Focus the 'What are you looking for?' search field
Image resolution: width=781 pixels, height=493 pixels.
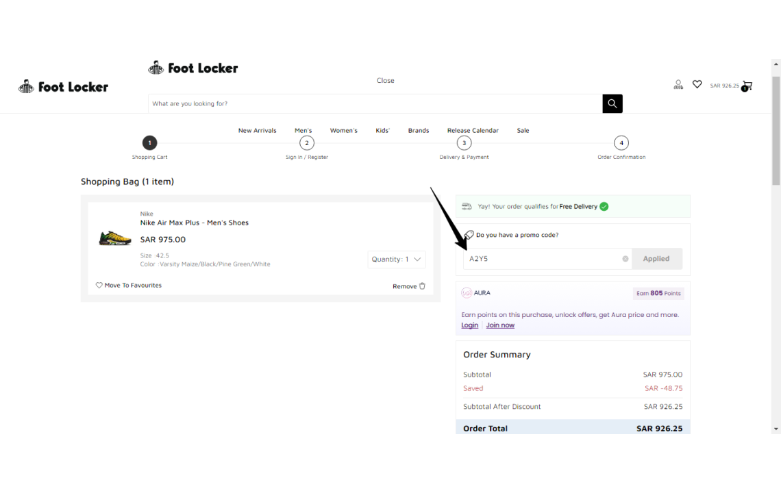point(375,103)
